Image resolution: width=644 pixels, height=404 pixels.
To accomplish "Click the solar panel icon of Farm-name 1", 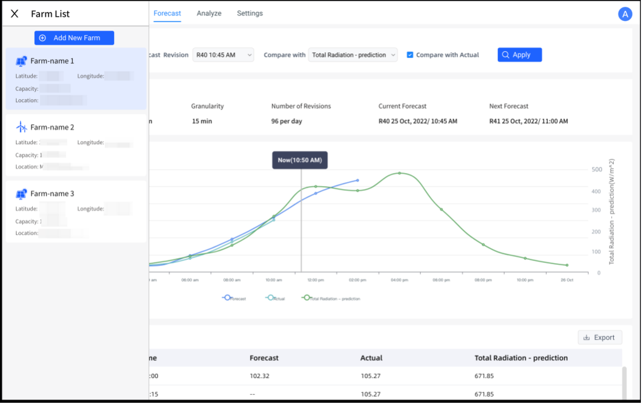I will (21, 61).
